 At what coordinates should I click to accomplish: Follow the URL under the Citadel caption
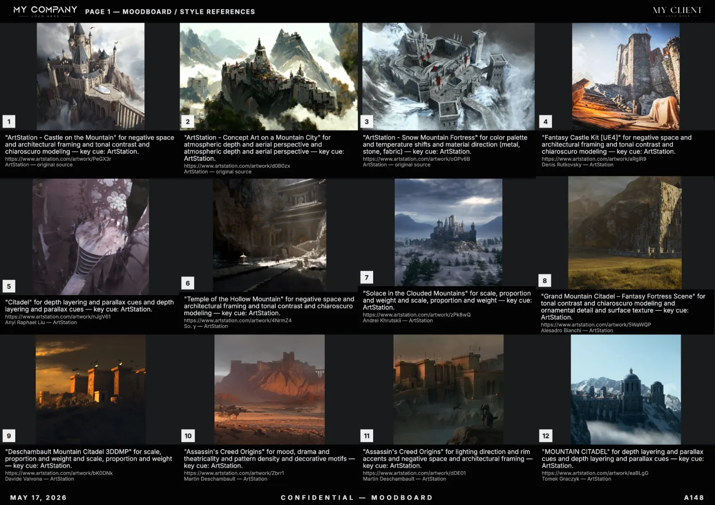(x=58, y=317)
